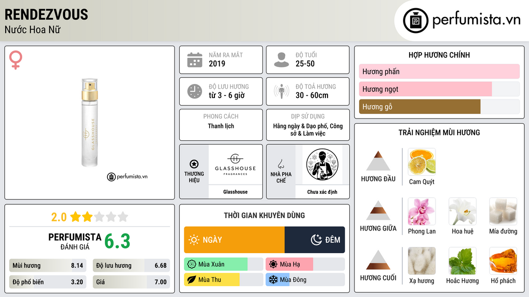Select the Xạ hương musk note image
529x297 pixels.
point(422,260)
